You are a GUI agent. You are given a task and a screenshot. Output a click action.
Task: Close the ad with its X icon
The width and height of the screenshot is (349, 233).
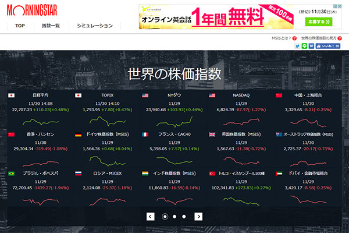pos(340,6)
